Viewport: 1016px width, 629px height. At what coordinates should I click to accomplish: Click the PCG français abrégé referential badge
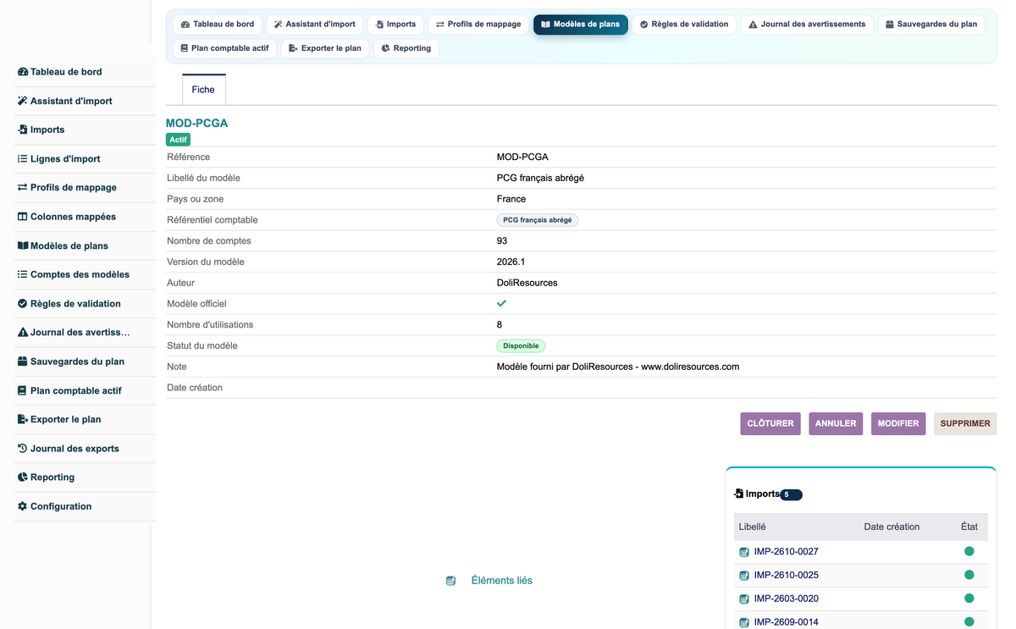click(538, 220)
